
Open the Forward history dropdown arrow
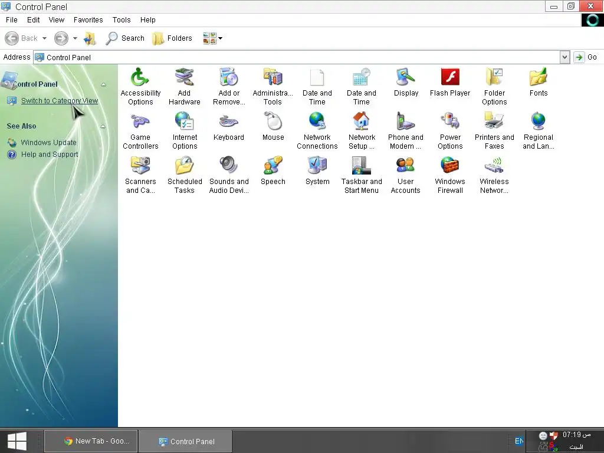click(75, 38)
